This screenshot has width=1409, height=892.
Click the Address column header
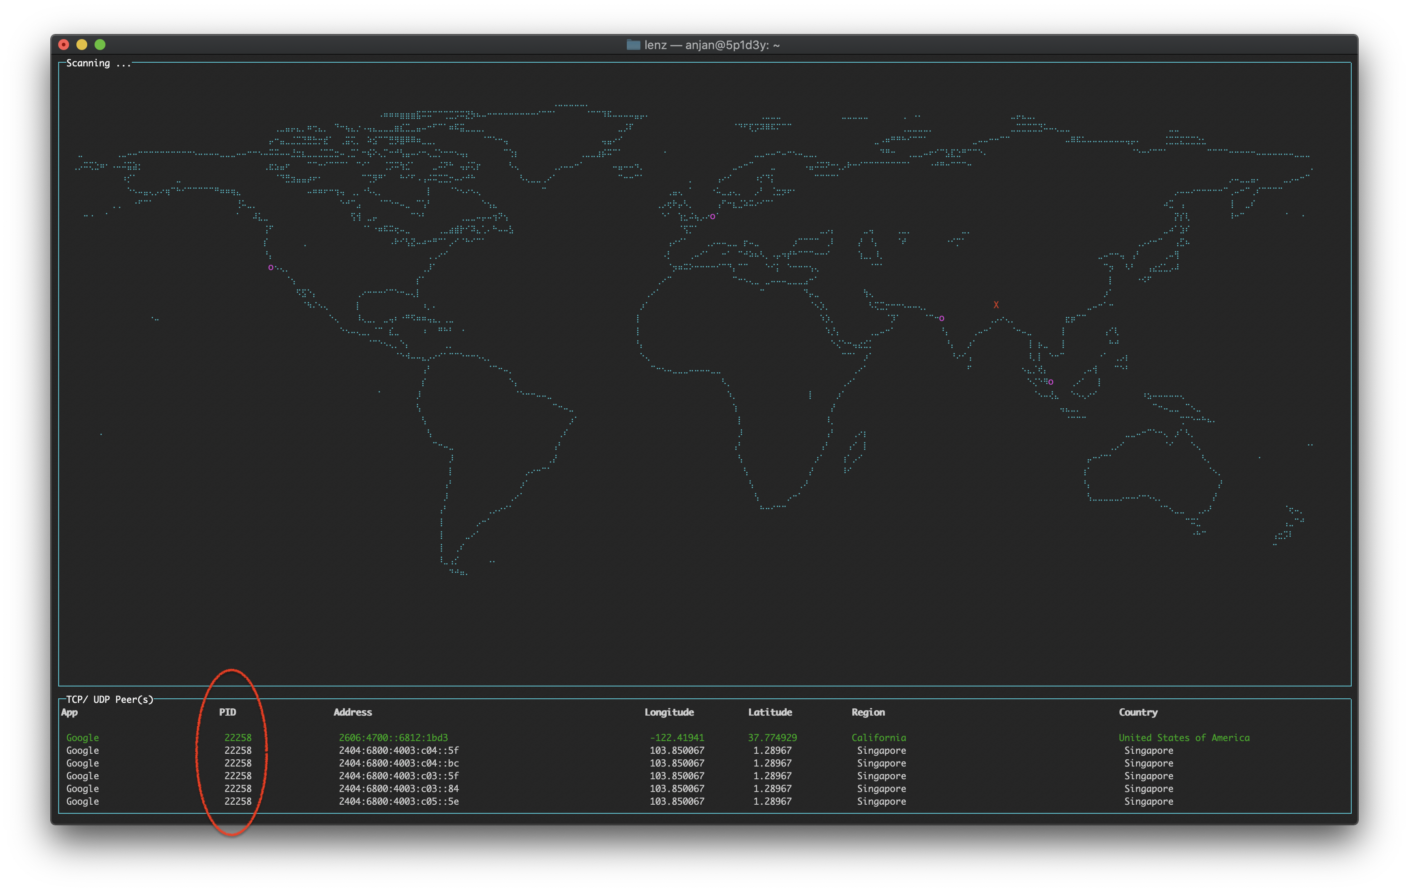(352, 712)
